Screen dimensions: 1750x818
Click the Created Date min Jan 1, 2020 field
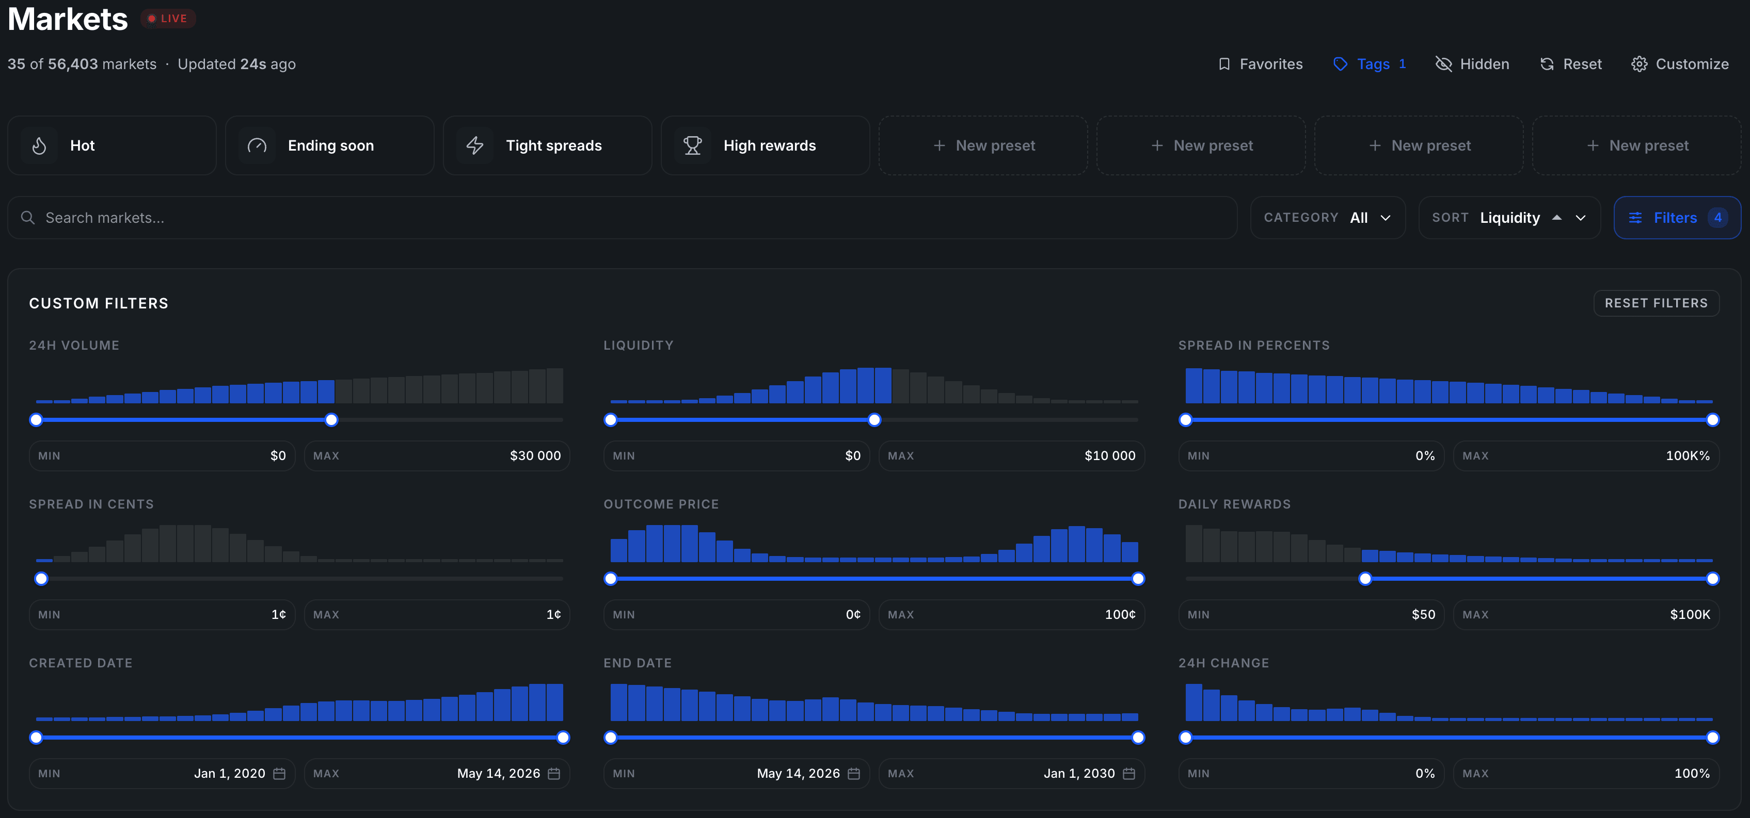[x=163, y=773]
